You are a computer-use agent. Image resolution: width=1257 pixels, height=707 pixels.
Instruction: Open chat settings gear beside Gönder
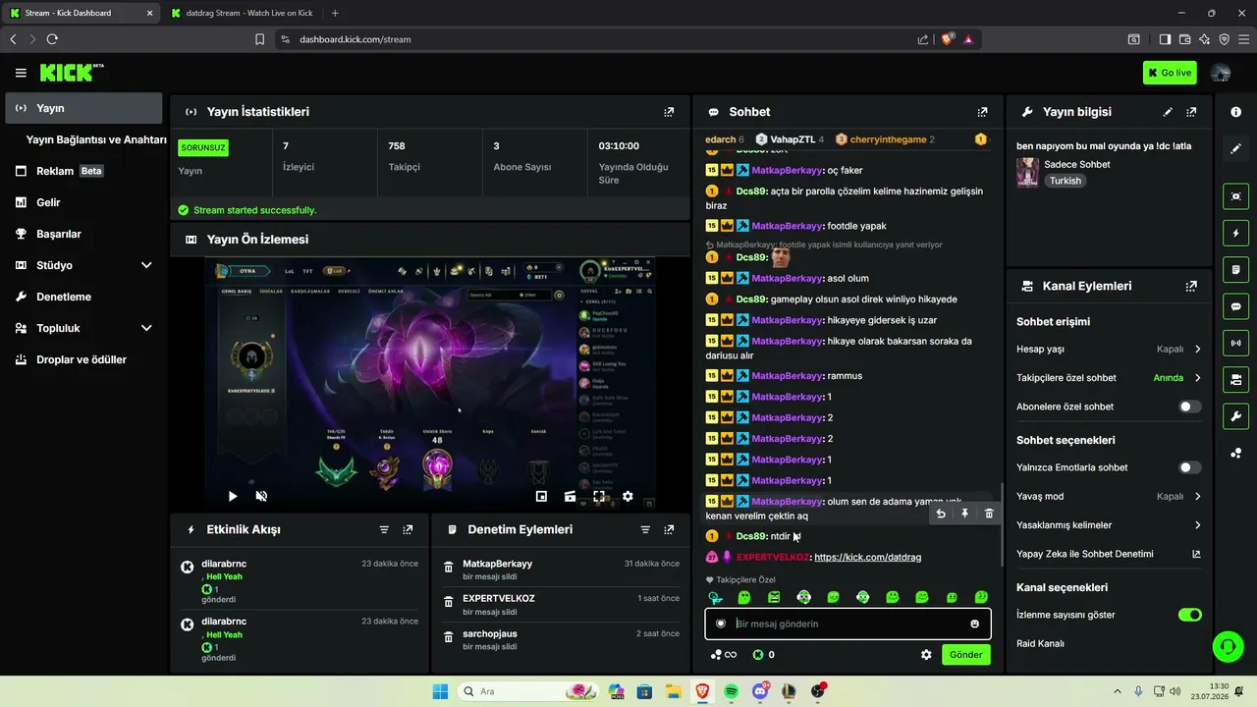pos(925,655)
